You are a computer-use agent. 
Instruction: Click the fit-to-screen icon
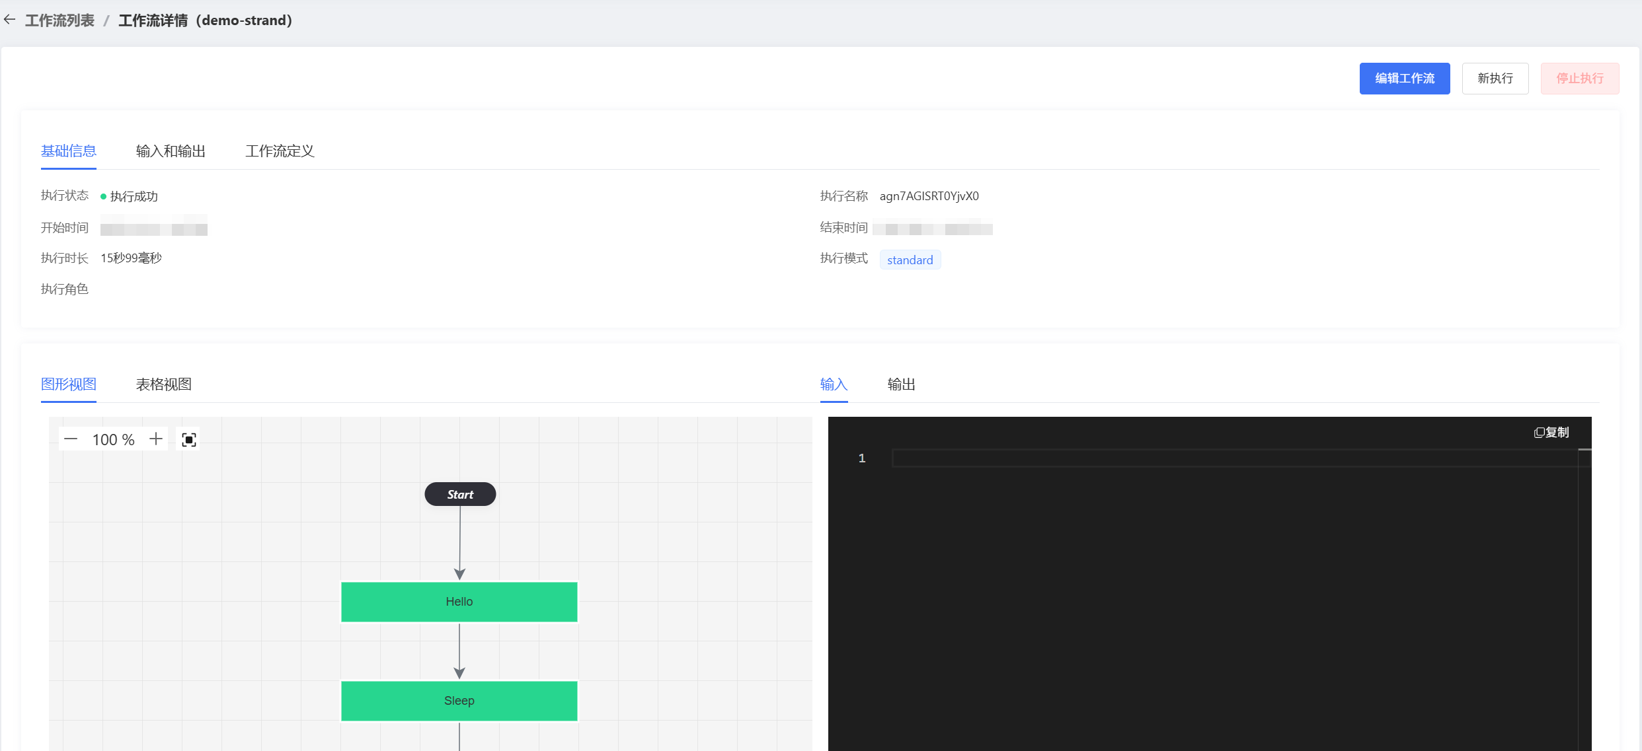pos(189,440)
